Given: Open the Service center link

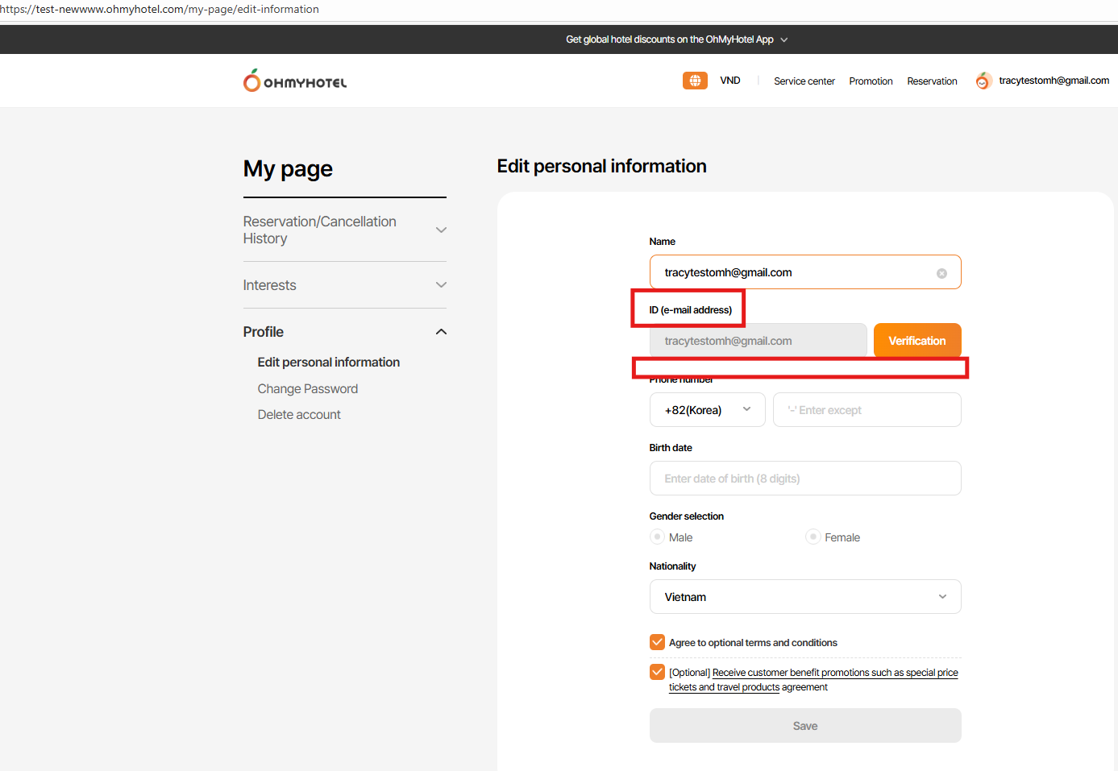Looking at the screenshot, I should [804, 81].
